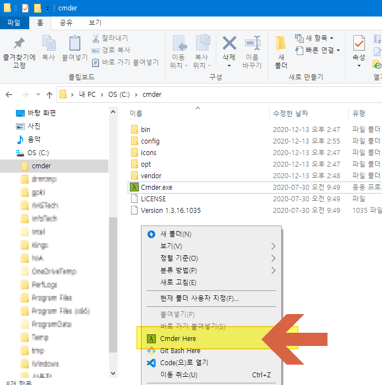Click 경로 복사 (Copy path)
This screenshot has height=385, width=382.
coord(111,50)
